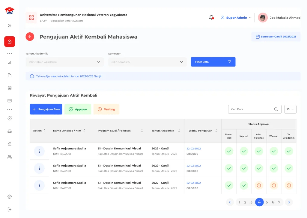Click first row Dir. Akademik approved checkmark
This screenshot has width=307, height=218.
(289, 151)
